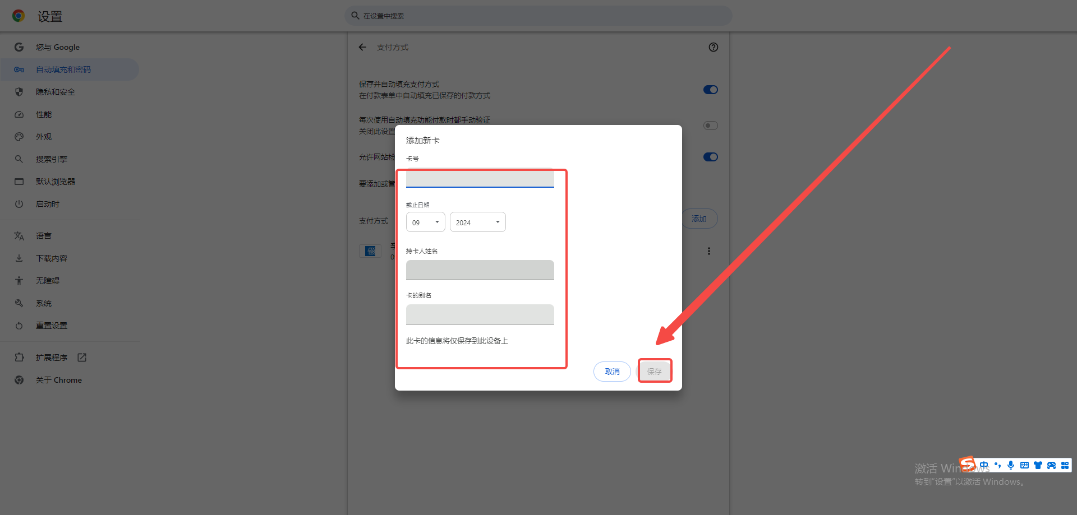Viewport: 1077px width, 515px height.
Task: Click the download icon for 下载内容
Action: [19, 258]
